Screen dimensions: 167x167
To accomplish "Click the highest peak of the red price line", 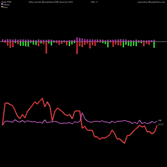I will click(x=42, y=98).
